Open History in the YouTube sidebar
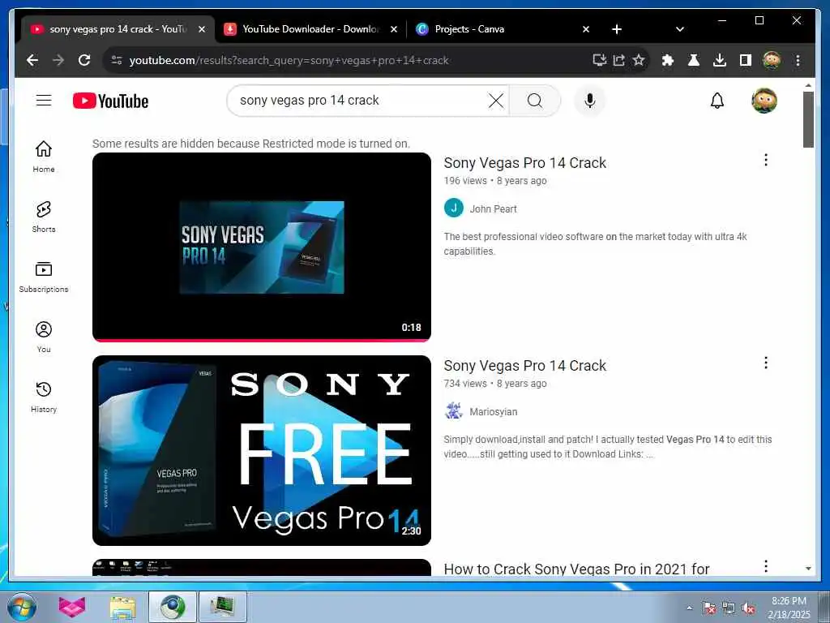This screenshot has width=830, height=623. 44,397
